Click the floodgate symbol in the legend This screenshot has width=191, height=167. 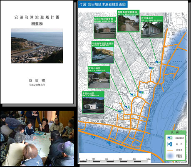pos(170,144)
